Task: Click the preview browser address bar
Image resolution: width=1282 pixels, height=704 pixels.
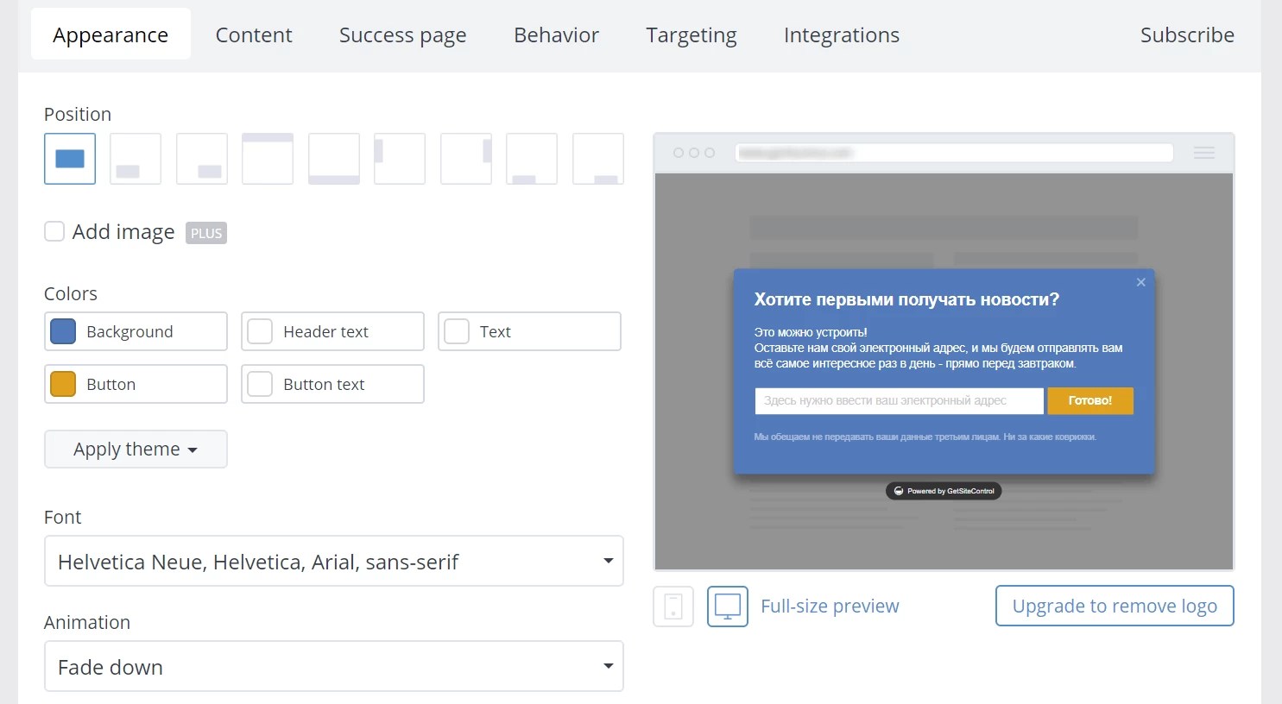Action: (954, 153)
